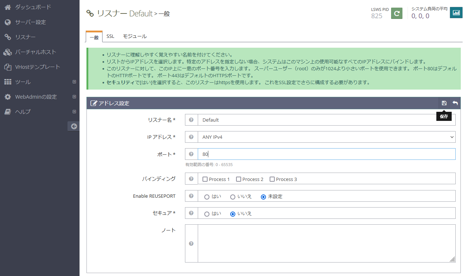Open リスナー in the sidebar
This screenshot has height=276, width=467.
tap(26, 37)
